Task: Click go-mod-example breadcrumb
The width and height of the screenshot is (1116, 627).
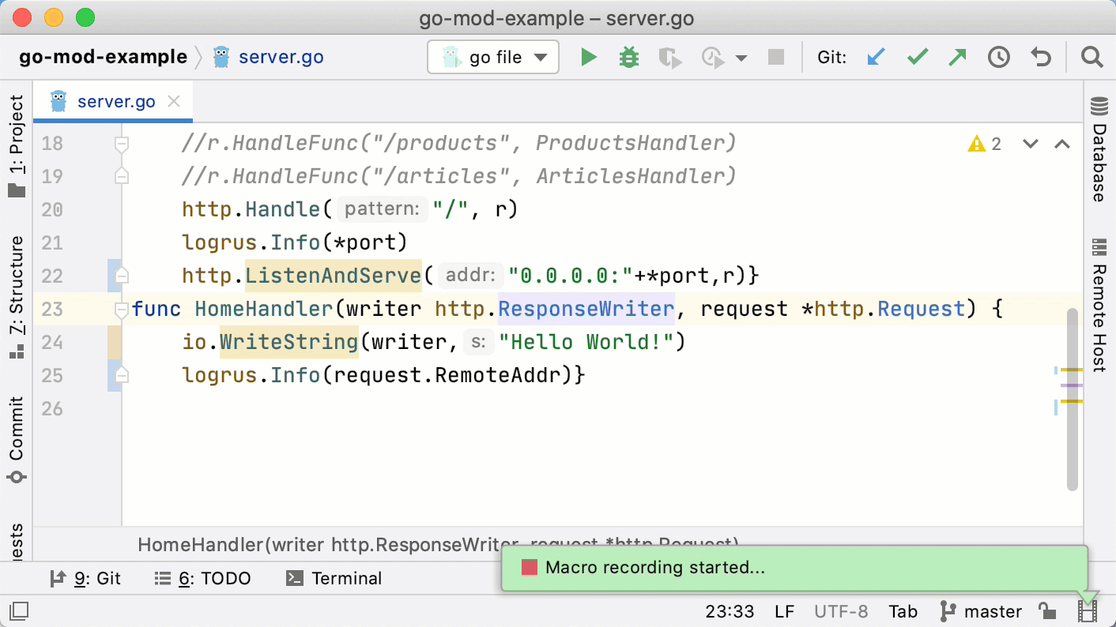Action: click(103, 58)
